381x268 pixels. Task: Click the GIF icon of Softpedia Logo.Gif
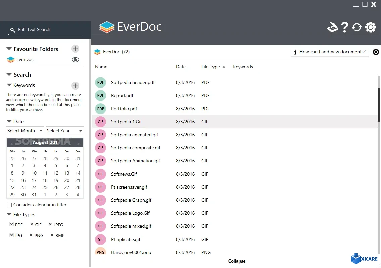point(101,213)
